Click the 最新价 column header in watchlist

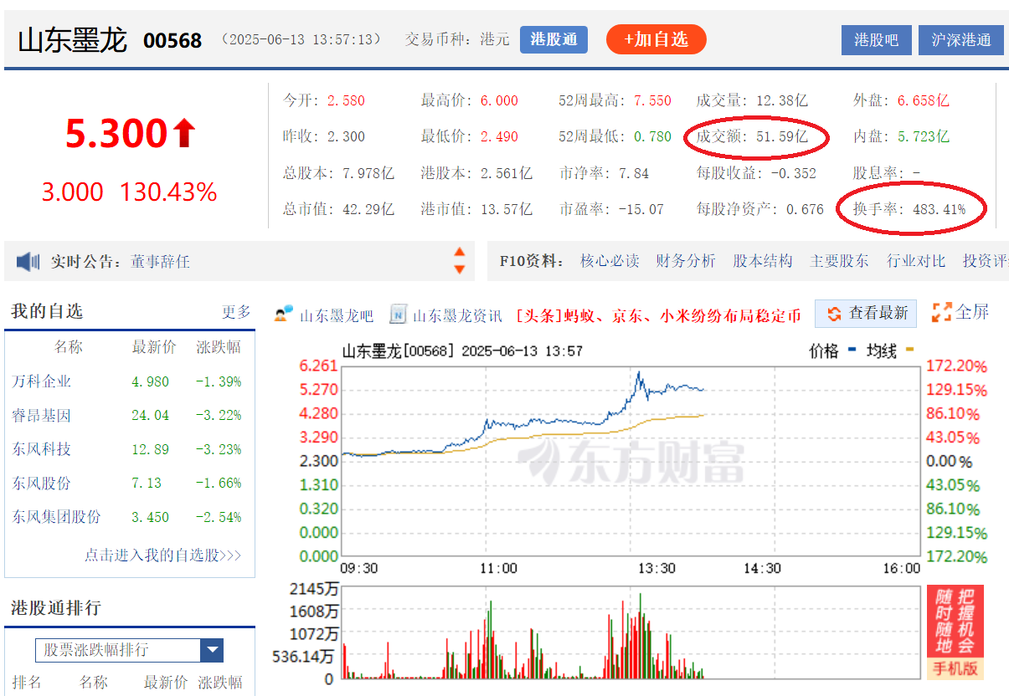154,347
